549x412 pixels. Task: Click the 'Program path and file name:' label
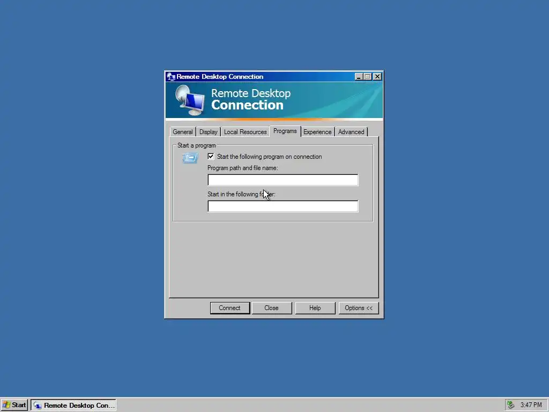[x=243, y=168]
